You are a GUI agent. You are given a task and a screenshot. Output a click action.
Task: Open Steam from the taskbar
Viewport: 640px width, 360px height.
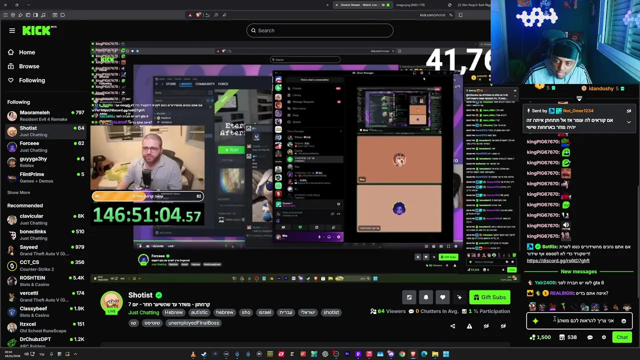204,354
